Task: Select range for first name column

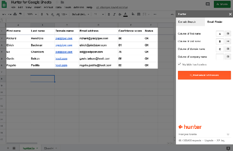Action: pyautogui.click(x=228, y=33)
